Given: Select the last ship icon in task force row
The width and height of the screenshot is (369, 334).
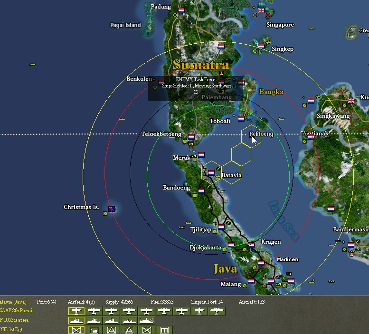Looking at the screenshot, I should click(x=147, y=321).
